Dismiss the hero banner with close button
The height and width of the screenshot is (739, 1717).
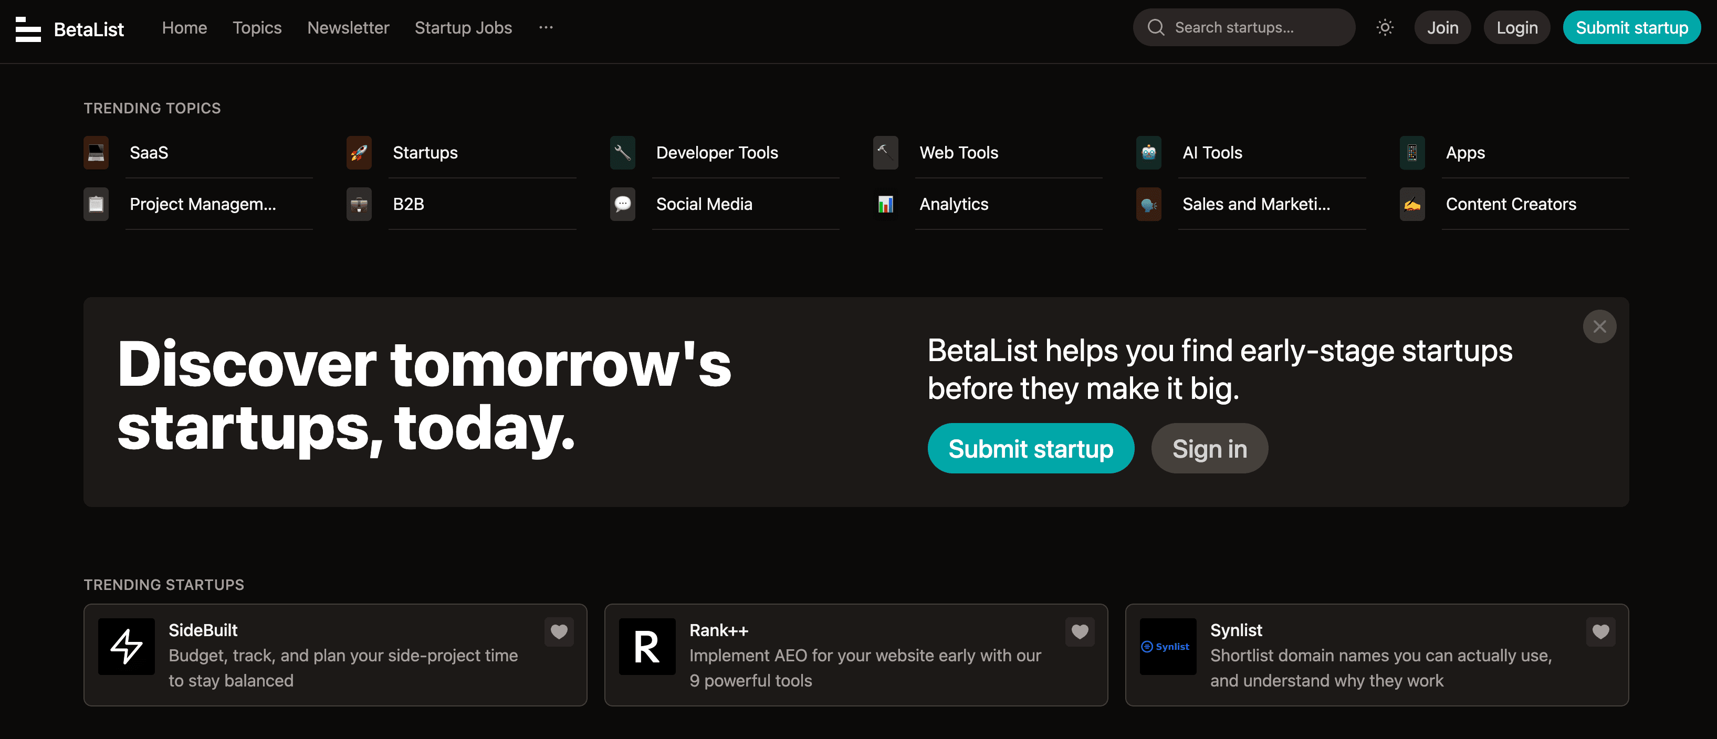pyautogui.click(x=1600, y=326)
